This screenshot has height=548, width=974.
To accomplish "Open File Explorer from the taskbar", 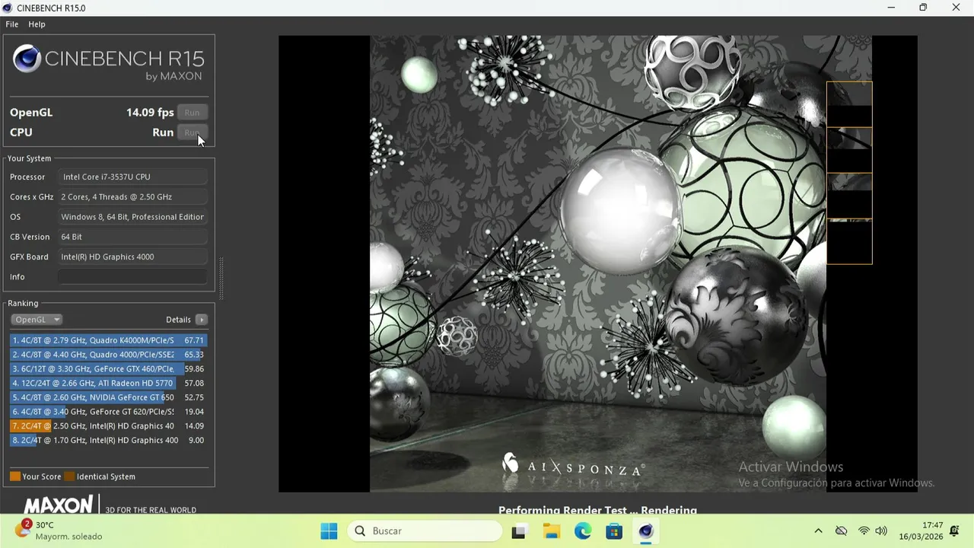I will (x=551, y=531).
